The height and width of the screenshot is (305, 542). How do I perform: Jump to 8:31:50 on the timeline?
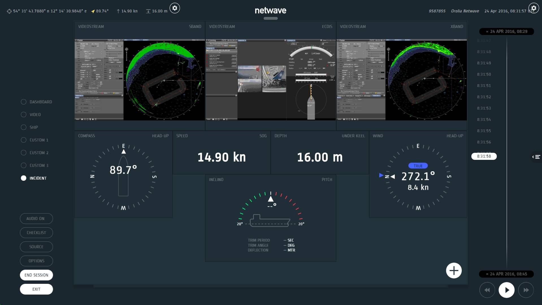[484, 74]
